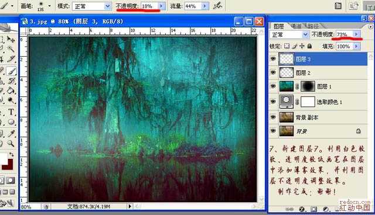This screenshot has height=215, width=375.
Task: Hide the 图层 2 layer
Action: [273, 72]
